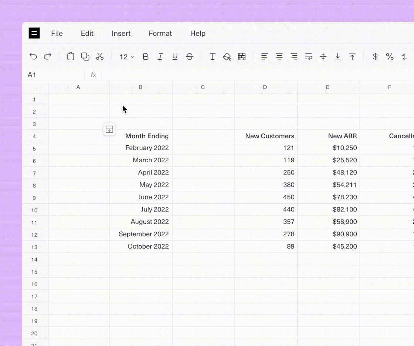Select row 1 header

pos(35,99)
